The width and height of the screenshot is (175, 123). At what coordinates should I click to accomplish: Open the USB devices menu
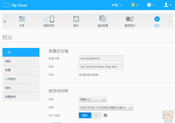click(116, 5)
